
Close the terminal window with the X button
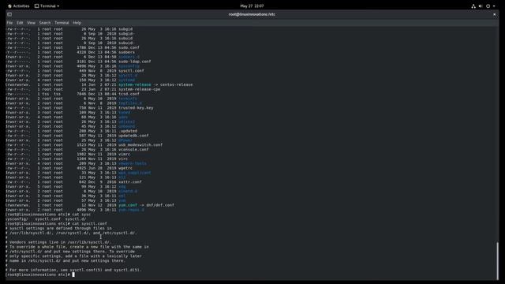pos(495,14)
